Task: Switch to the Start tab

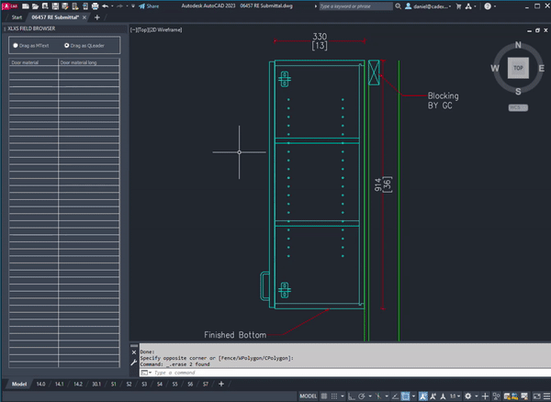Action: click(17, 17)
